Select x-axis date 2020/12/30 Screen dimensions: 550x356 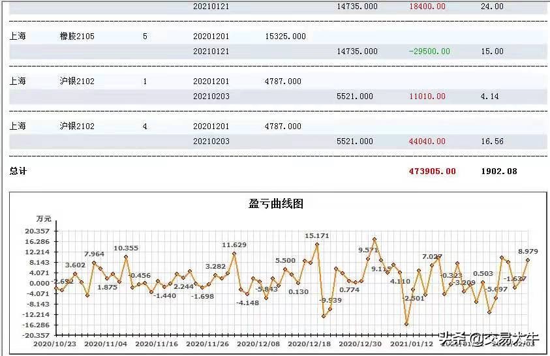pyautogui.click(x=360, y=344)
